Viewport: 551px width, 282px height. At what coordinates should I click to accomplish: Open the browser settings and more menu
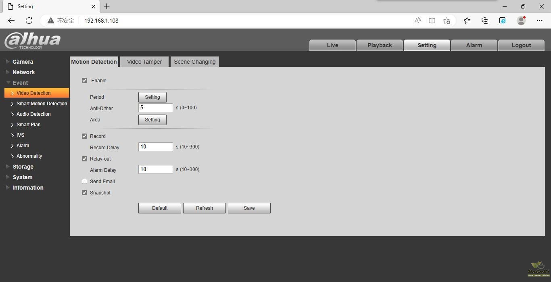(540, 21)
